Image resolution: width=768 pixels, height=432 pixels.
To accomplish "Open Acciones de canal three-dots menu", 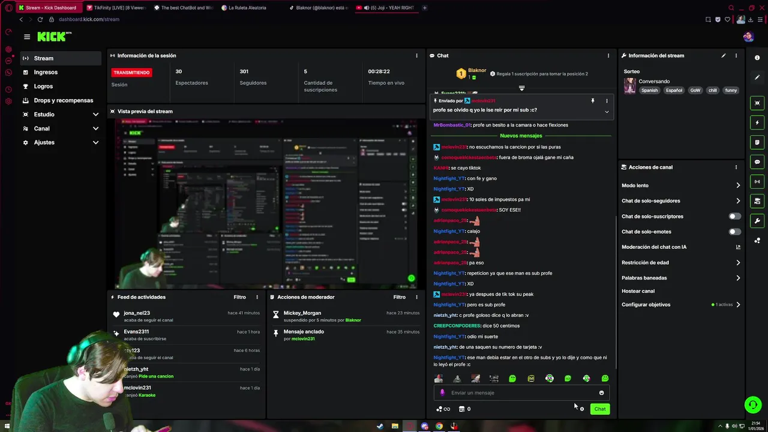I will (x=736, y=167).
